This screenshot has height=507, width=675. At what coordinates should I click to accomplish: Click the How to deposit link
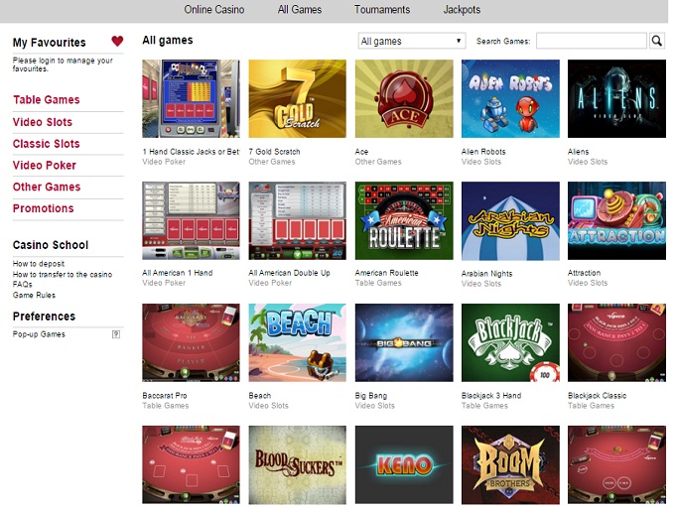[x=39, y=264]
